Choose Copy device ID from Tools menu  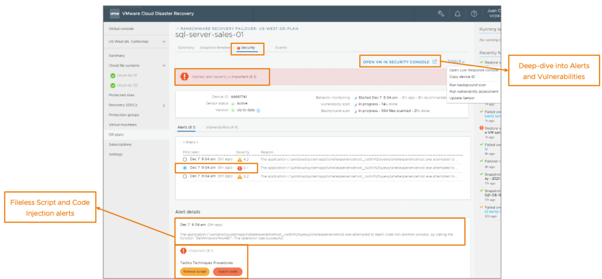coord(461,77)
